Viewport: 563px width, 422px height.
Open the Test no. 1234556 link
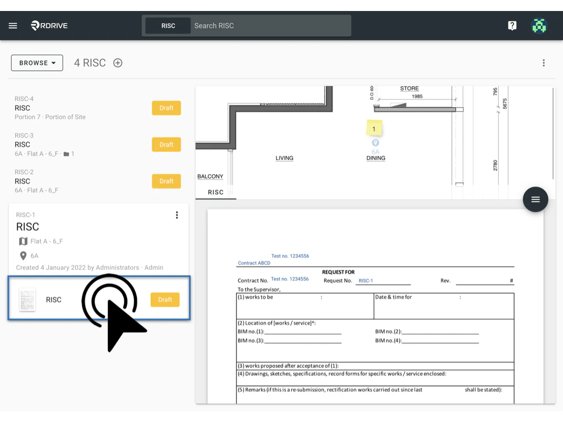290,256
